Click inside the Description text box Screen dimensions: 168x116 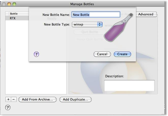[x=129, y=85]
